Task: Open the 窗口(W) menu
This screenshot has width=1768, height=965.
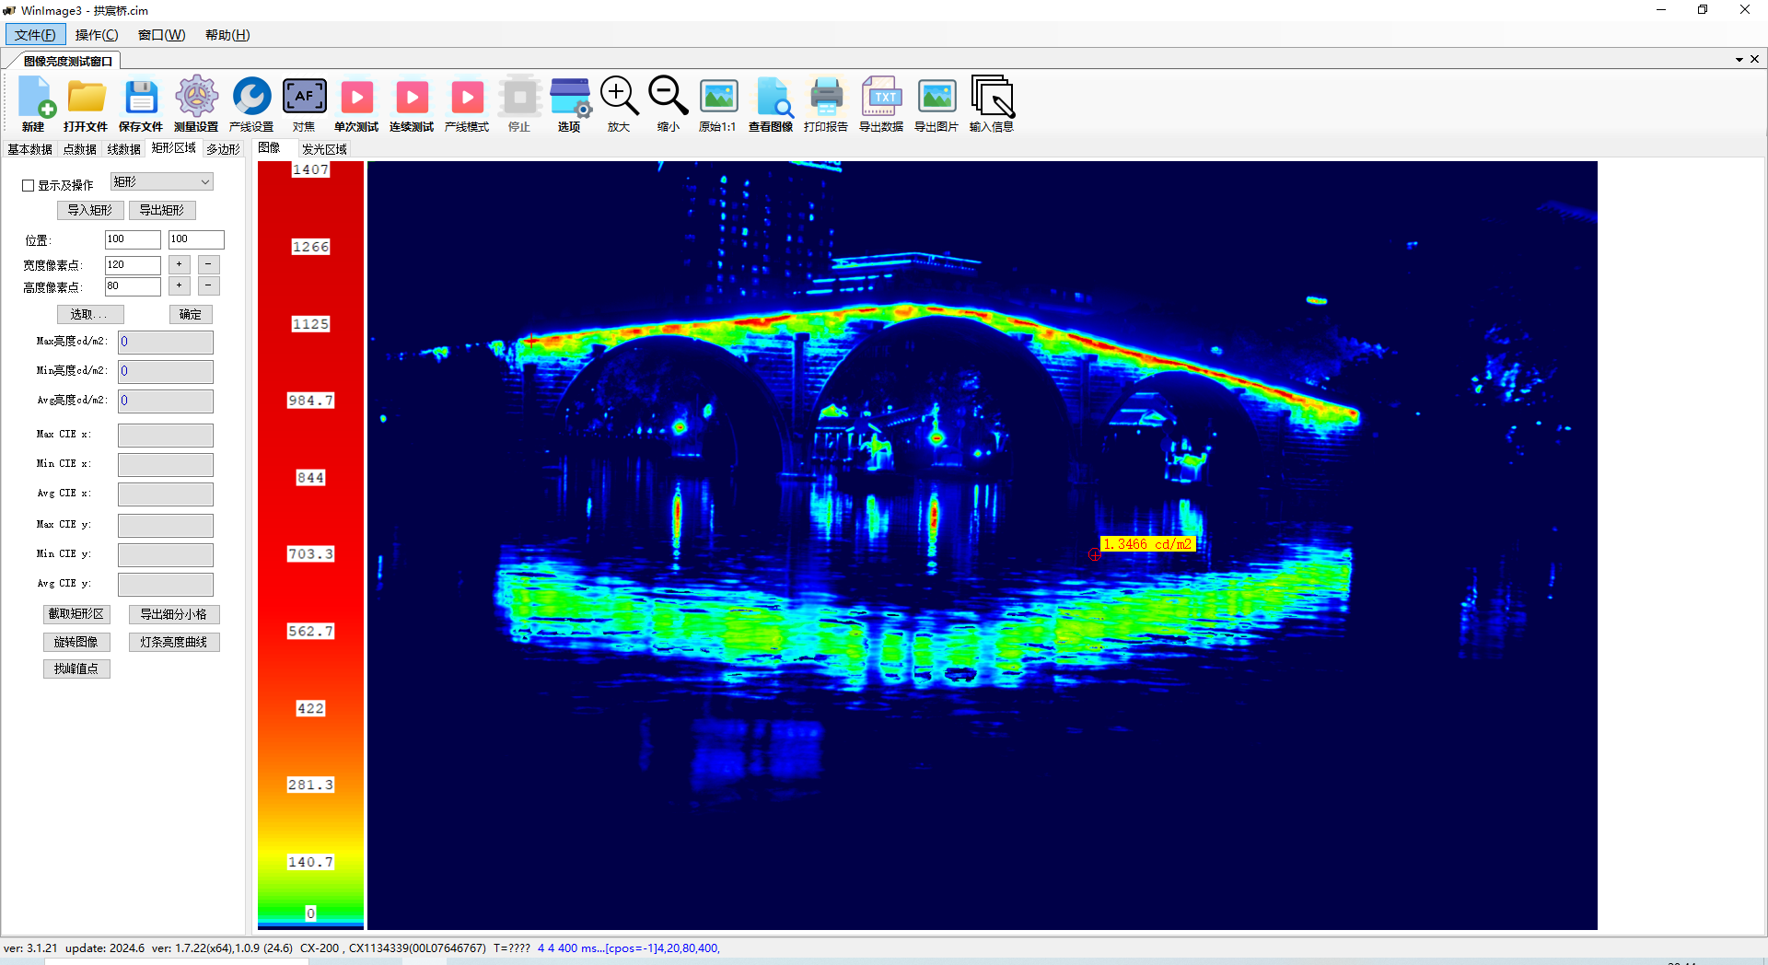Action: coord(161,35)
